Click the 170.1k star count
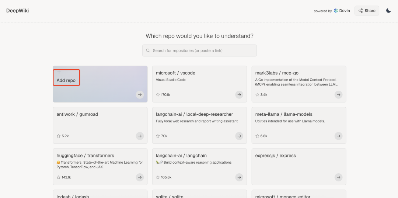Screen dimensions: 398x198 coord(165,95)
